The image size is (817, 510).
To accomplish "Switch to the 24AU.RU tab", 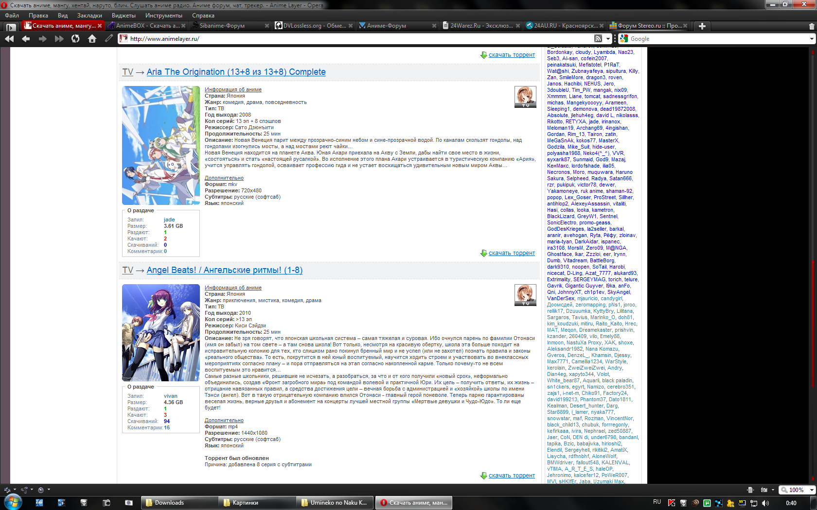I will [564, 26].
